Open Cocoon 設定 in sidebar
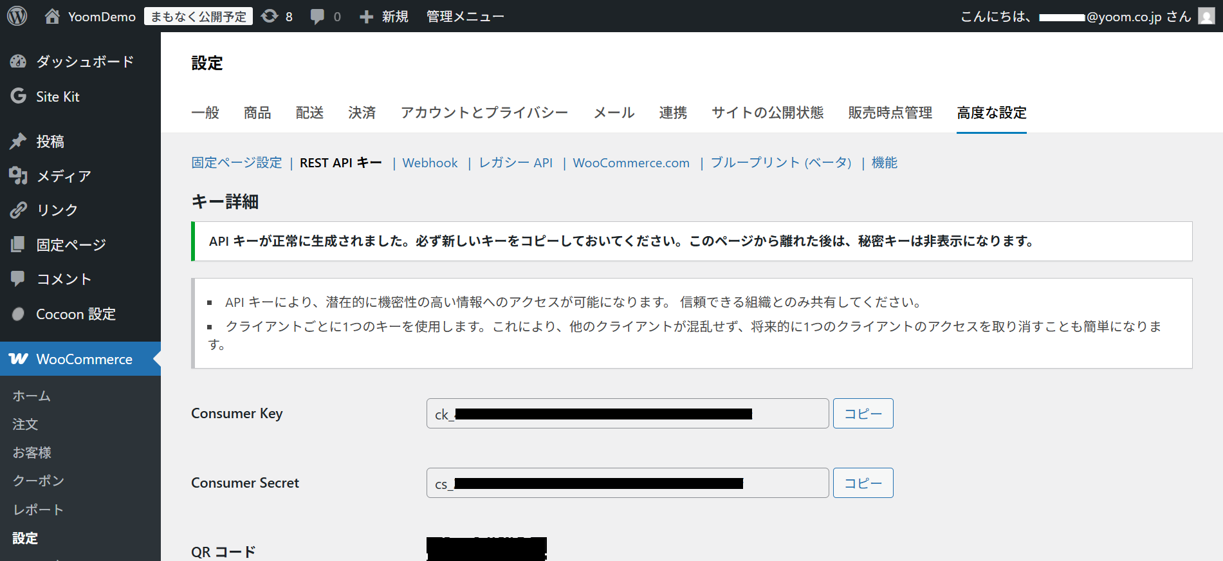 click(x=75, y=314)
